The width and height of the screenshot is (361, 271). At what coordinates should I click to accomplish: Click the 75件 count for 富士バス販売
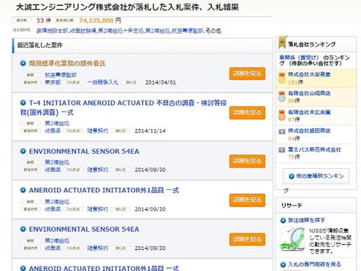click(x=294, y=157)
